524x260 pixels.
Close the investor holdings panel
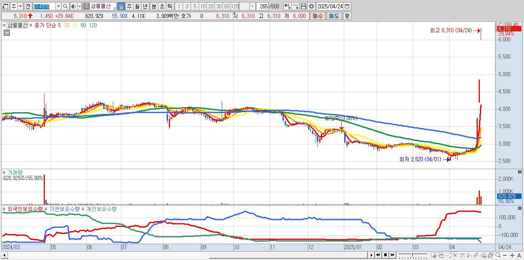(520, 209)
